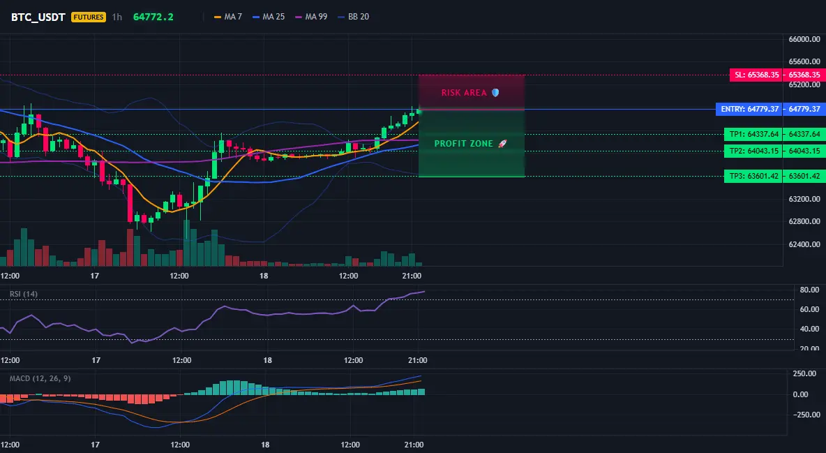The width and height of the screenshot is (826, 453).
Task: Select the 1h timeframe label
Action: [x=117, y=17]
